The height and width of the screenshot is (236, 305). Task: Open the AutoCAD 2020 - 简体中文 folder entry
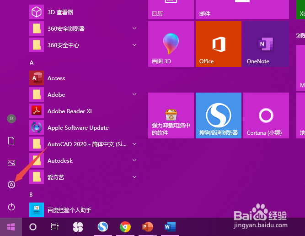click(x=83, y=144)
